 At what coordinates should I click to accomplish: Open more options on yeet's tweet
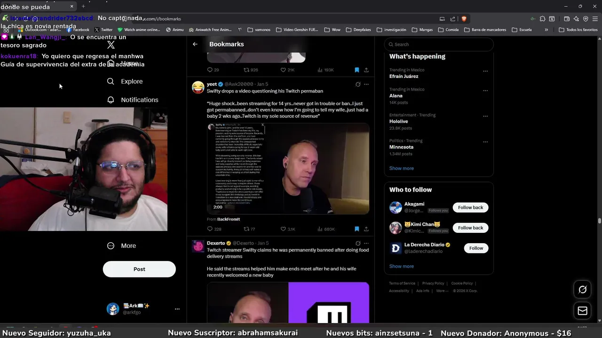click(366, 84)
